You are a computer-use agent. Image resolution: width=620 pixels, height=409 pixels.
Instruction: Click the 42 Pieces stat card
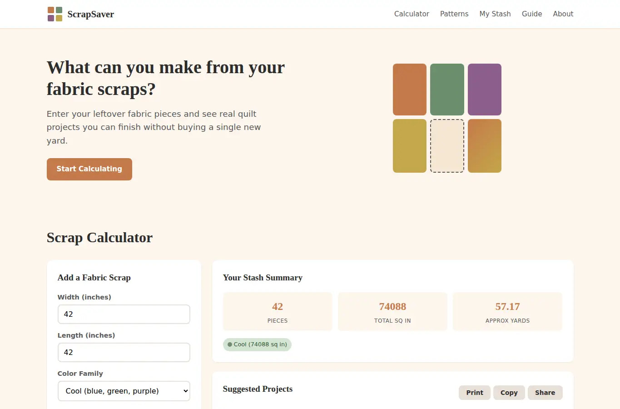pos(278,312)
